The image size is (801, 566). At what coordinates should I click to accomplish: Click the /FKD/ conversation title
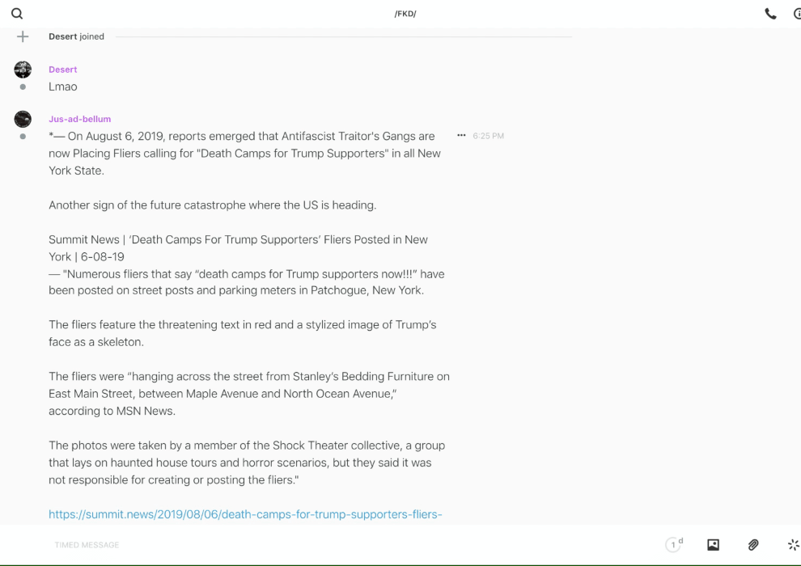click(x=405, y=14)
